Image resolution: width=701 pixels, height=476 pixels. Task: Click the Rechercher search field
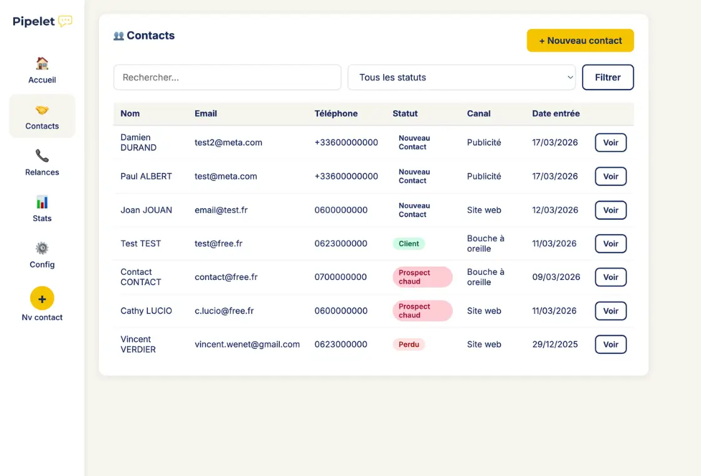[x=227, y=77]
